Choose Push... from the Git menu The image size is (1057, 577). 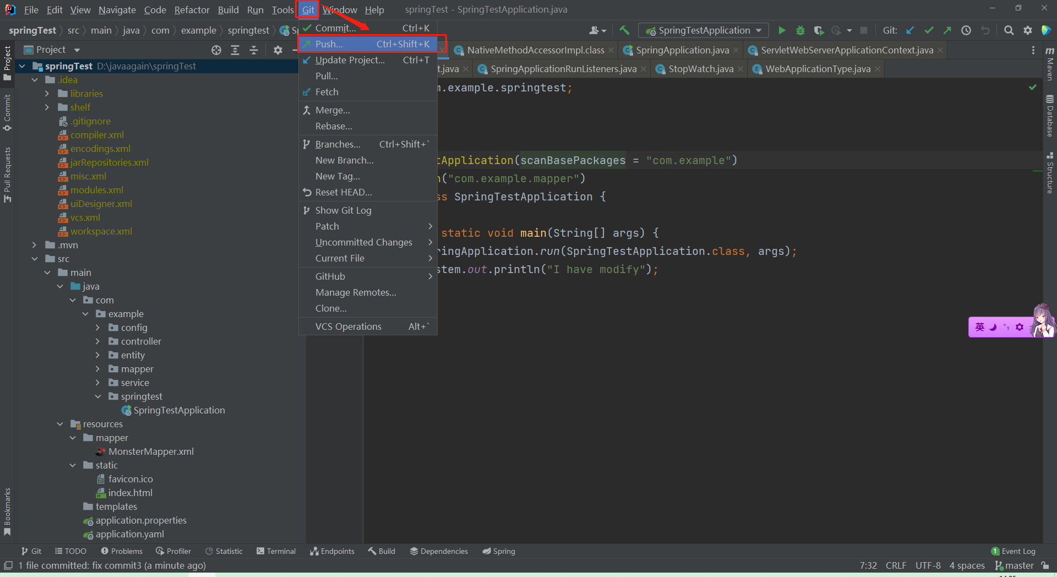pyautogui.click(x=368, y=44)
